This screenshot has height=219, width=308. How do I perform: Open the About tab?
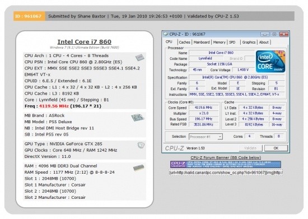[x=264, y=42]
